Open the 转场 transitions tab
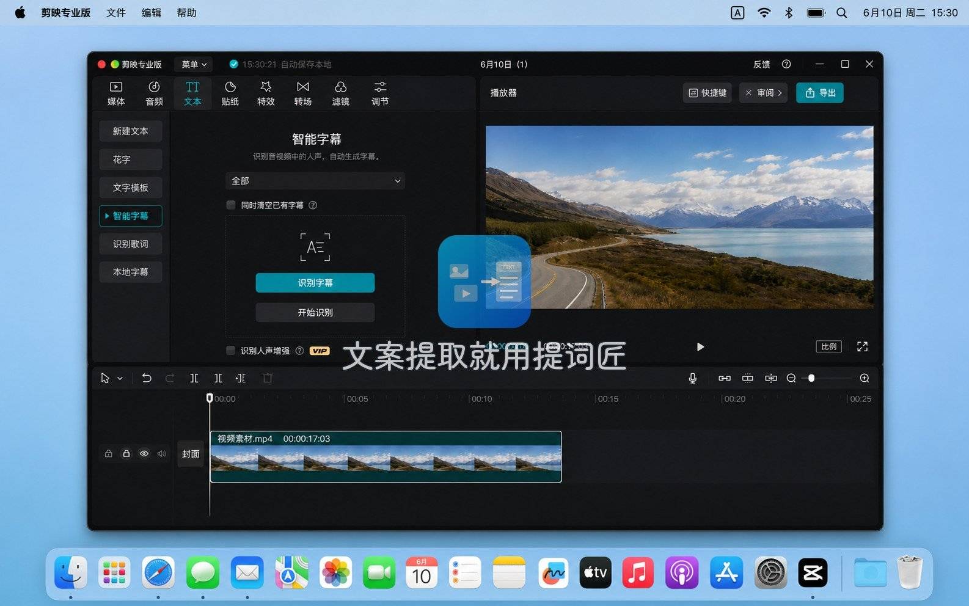Screen dimensions: 969x606 pos(303,93)
